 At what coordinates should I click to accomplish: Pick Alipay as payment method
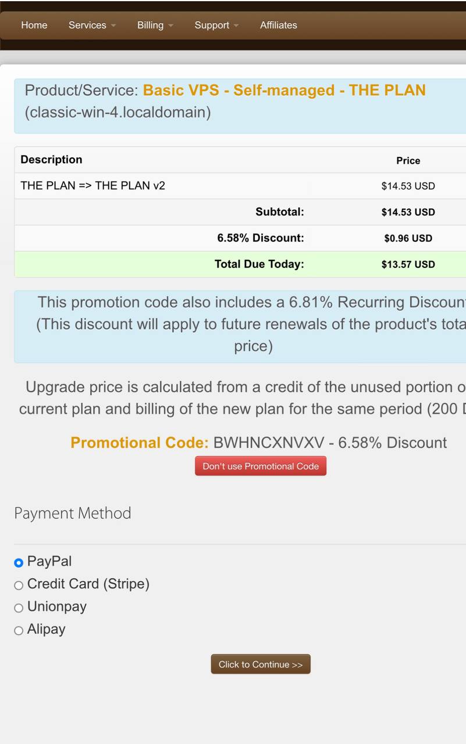19,631
